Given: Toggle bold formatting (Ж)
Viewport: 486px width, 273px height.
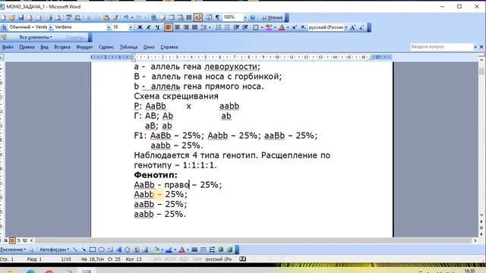Looking at the screenshot, I should click(140, 27).
